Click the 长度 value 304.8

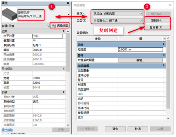tap(47, 87)
